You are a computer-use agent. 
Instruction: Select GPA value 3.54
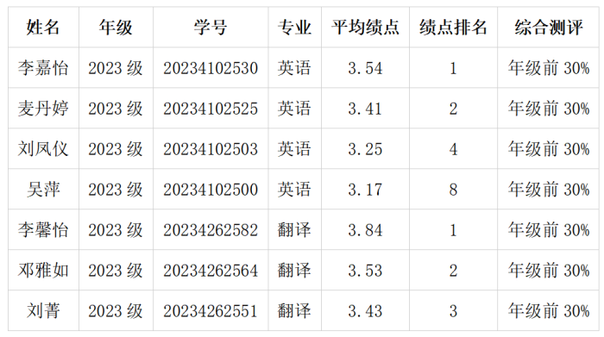pyautogui.click(x=365, y=68)
